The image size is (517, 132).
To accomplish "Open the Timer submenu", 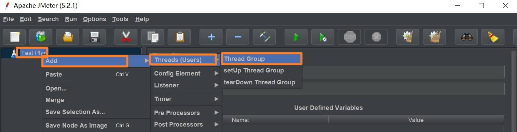I will tap(186, 99).
